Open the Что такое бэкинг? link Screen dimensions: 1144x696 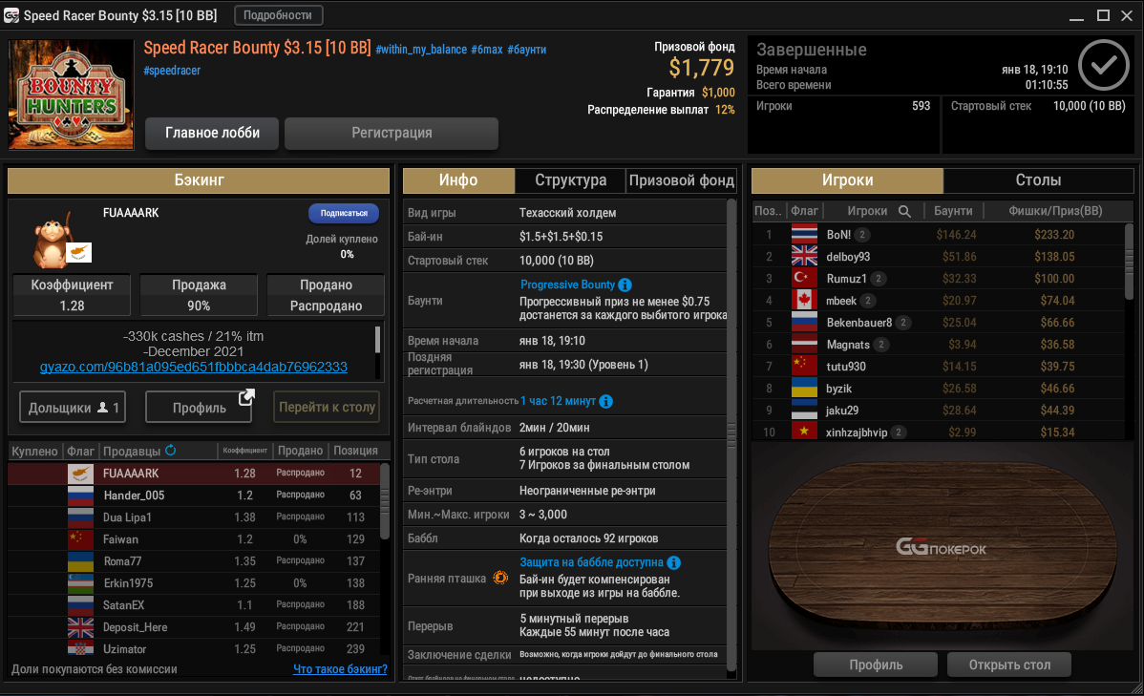(340, 669)
